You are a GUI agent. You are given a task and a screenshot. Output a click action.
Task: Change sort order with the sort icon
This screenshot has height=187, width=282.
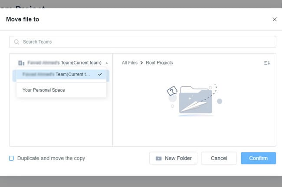pos(267,63)
